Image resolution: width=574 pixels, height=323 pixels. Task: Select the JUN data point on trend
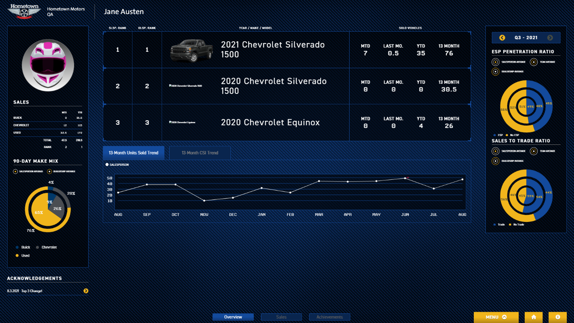405,178
